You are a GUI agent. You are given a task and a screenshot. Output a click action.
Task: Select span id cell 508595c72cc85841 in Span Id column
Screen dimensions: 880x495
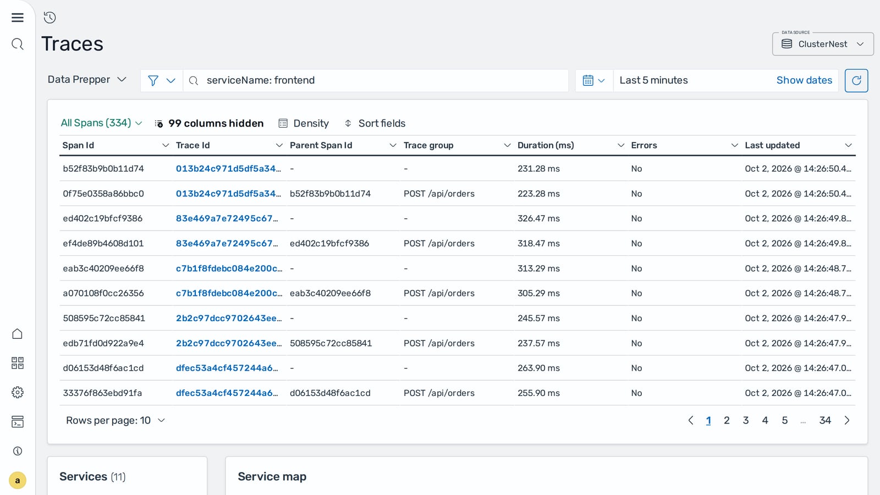104,318
